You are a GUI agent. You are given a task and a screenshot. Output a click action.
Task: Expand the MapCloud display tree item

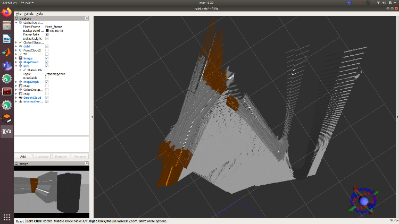[16, 62]
